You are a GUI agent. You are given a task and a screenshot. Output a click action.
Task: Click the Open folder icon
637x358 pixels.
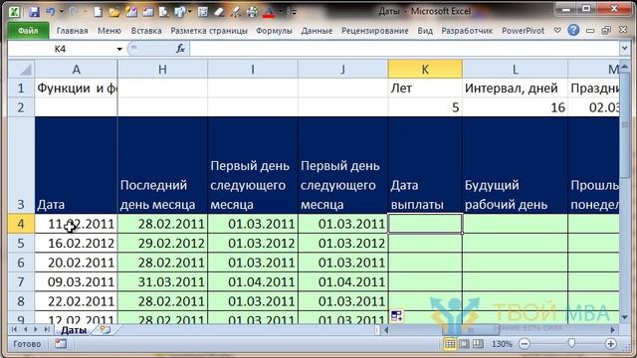pyautogui.click(x=114, y=12)
